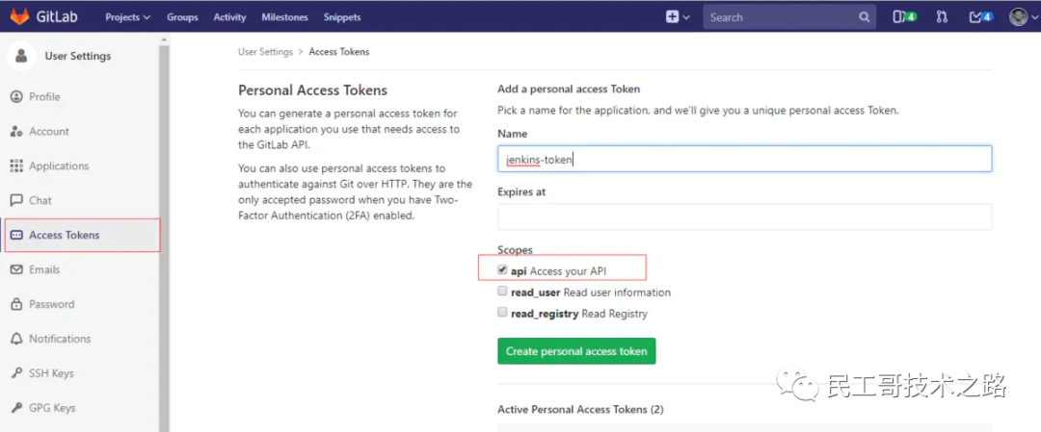Click the Expires at date field
1041x432 pixels.
(745, 216)
